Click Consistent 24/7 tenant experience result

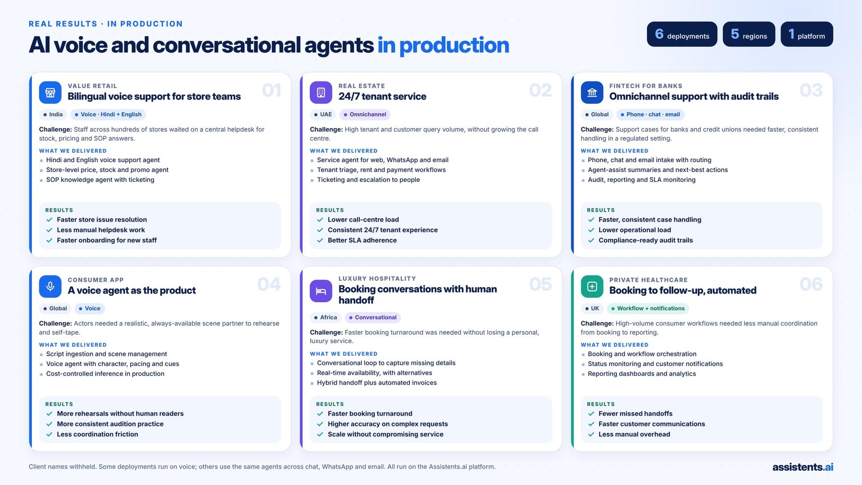coord(383,230)
